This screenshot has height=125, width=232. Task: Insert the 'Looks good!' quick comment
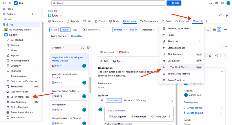[117, 117]
